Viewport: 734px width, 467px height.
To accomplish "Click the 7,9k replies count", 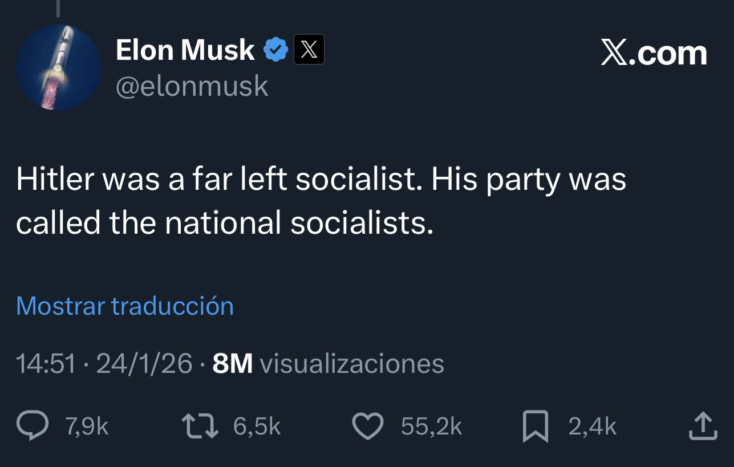I will 87,426.
